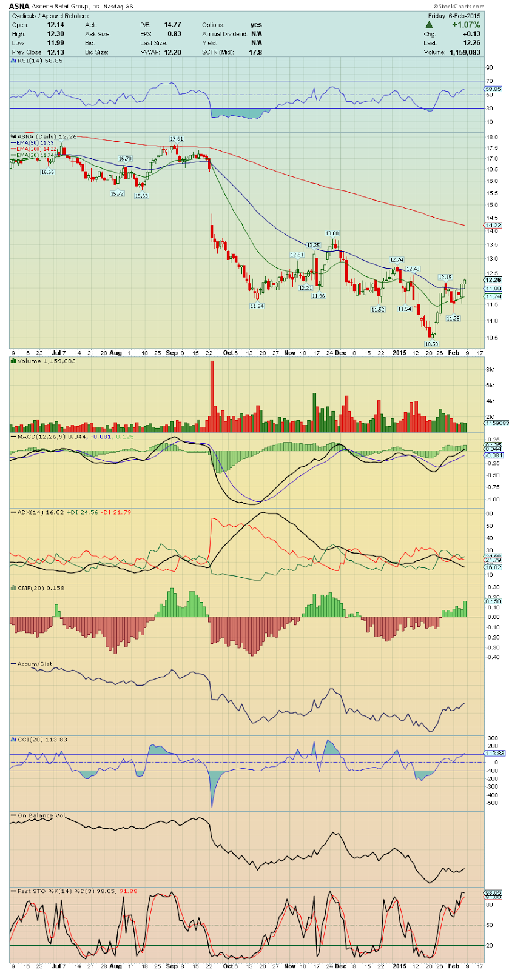509x970 pixels.
Task: Click the Chg +0.13 value
Action: coord(471,34)
